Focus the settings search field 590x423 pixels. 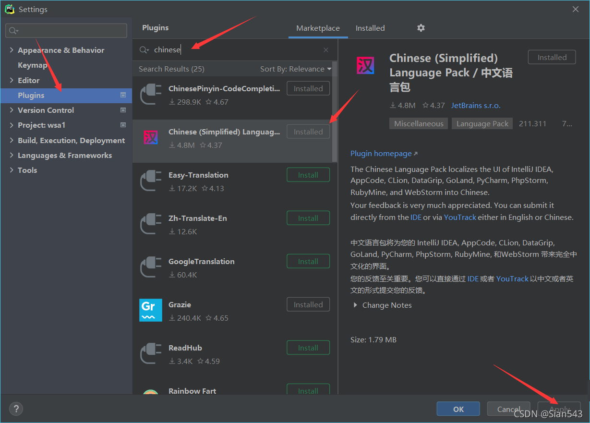66,31
